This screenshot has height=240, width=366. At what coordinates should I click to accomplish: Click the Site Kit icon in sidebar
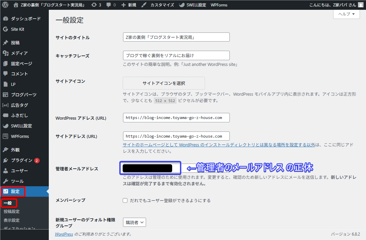point(5,29)
